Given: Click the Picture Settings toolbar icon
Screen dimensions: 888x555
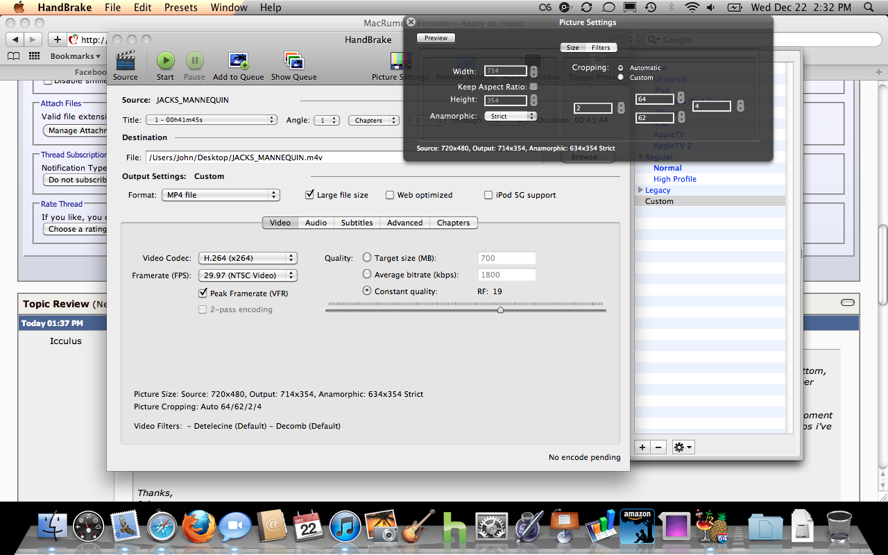Looking at the screenshot, I should pyautogui.click(x=400, y=61).
